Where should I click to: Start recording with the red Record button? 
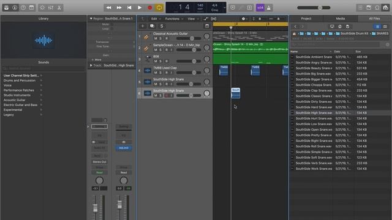coord(149,7)
